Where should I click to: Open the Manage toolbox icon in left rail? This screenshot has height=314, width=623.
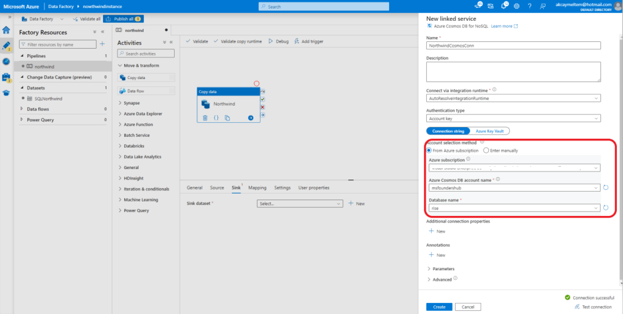coord(6,77)
